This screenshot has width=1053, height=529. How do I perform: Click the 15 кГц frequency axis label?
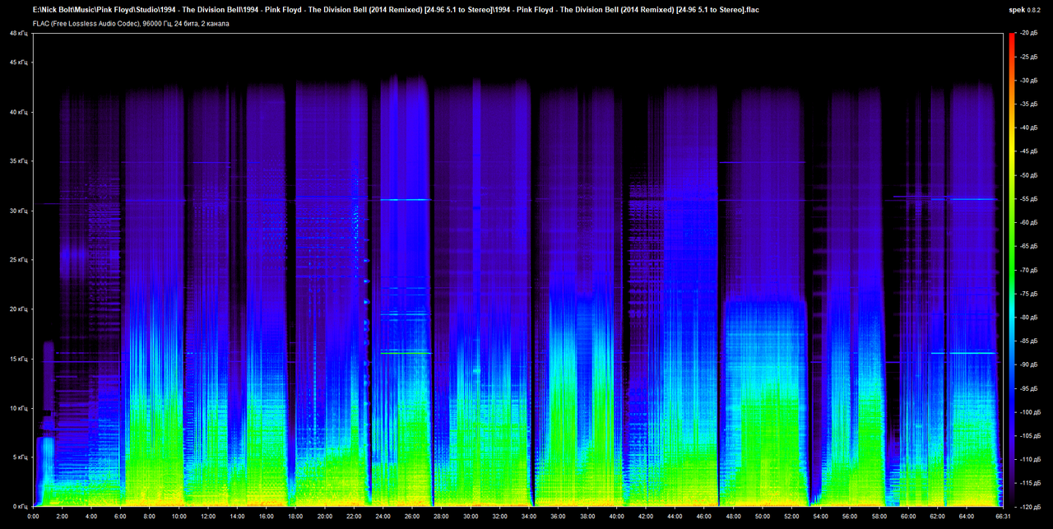click(18, 359)
